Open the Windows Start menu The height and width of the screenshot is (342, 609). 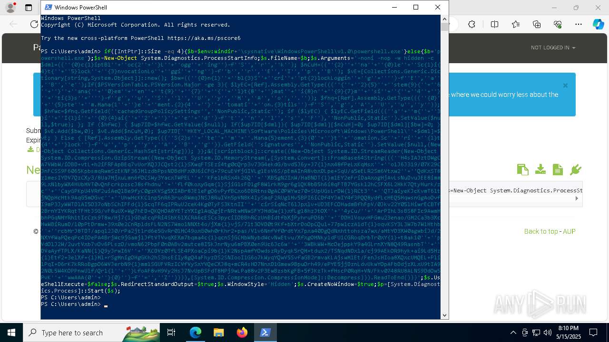[11, 332]
